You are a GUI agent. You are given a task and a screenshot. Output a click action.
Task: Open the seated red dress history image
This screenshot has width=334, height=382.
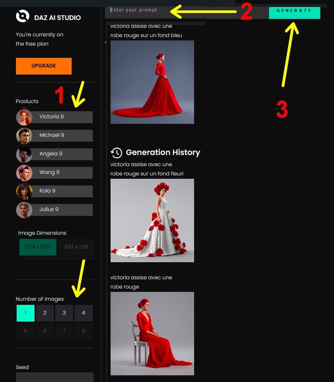tap(152, 333)
